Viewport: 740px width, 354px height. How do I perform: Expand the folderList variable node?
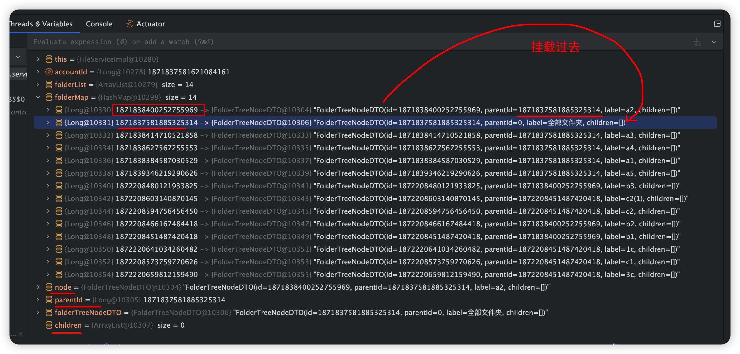coord(38,84)
